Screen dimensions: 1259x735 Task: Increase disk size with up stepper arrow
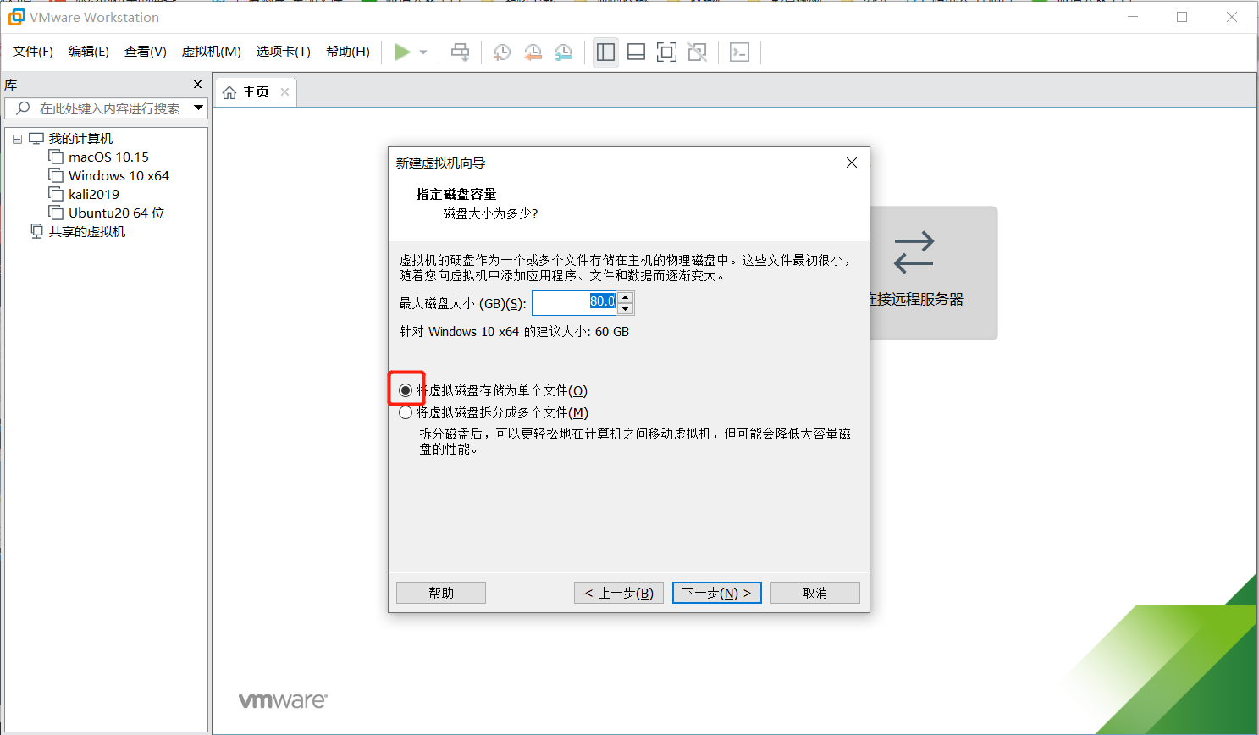pyautogui.click(x=626, y=297)
